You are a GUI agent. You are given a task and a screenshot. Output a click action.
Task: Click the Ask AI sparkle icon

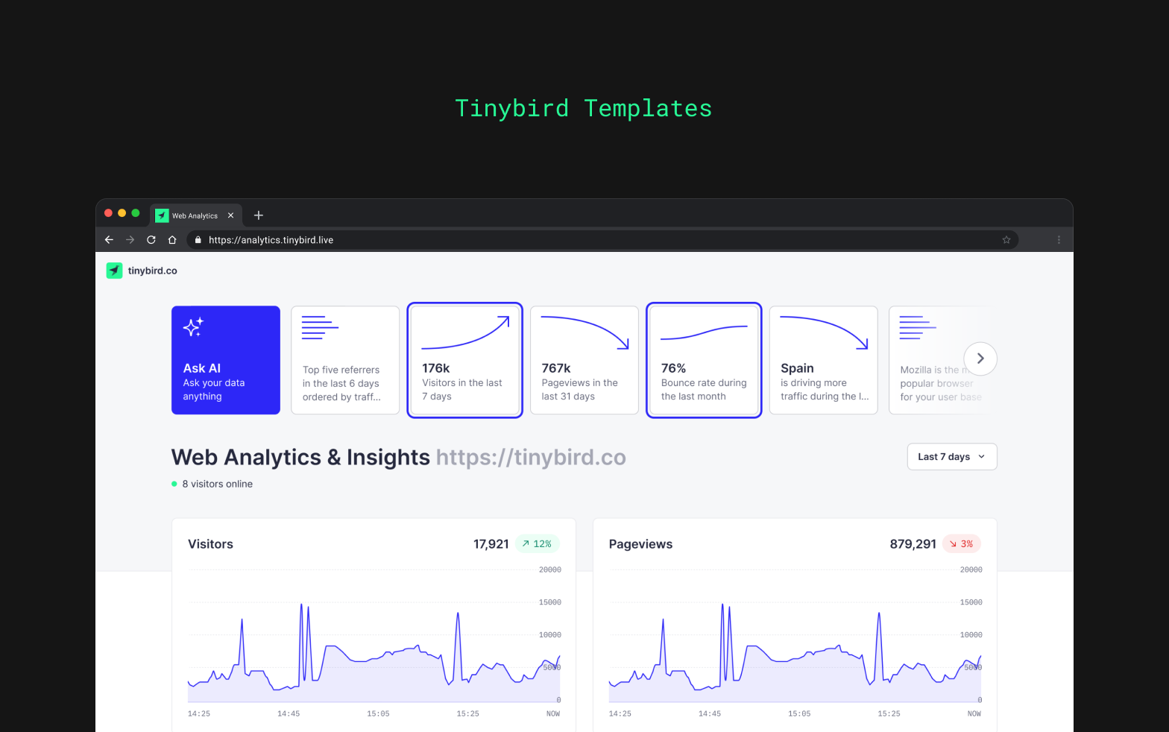pyautogui.click(x=194, y=326)
